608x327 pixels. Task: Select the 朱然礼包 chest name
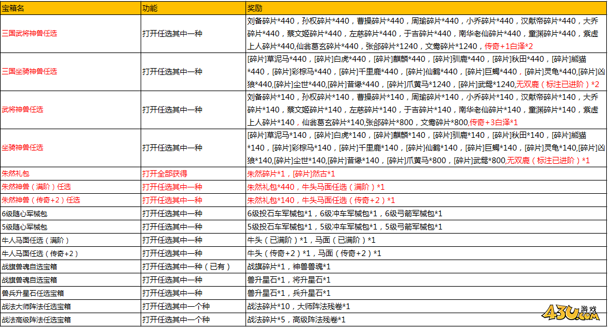[16, 174]
